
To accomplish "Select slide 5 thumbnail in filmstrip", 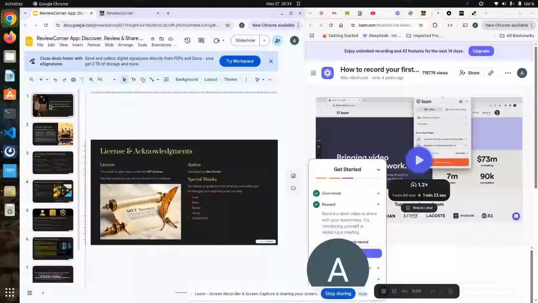I will tap(53, 220).
